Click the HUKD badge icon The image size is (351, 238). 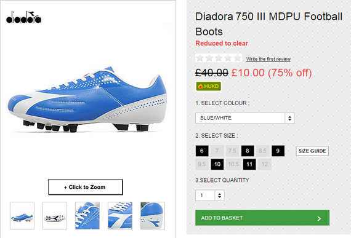pyautogui.click(x=208, y=86)
